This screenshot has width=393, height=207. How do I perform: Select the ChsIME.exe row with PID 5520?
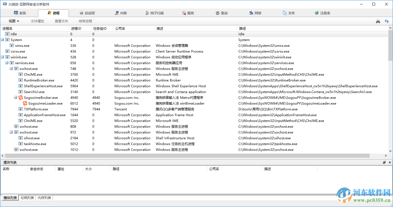coord(194,121)
